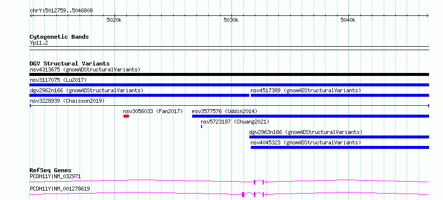
Task: Open variant label nsv3228939 (Chaisson2019)
Action: [x=67, y=101]
